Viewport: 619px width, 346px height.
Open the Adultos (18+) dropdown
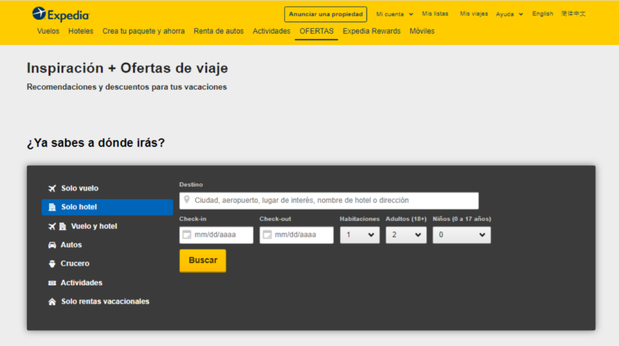point(406,235)
